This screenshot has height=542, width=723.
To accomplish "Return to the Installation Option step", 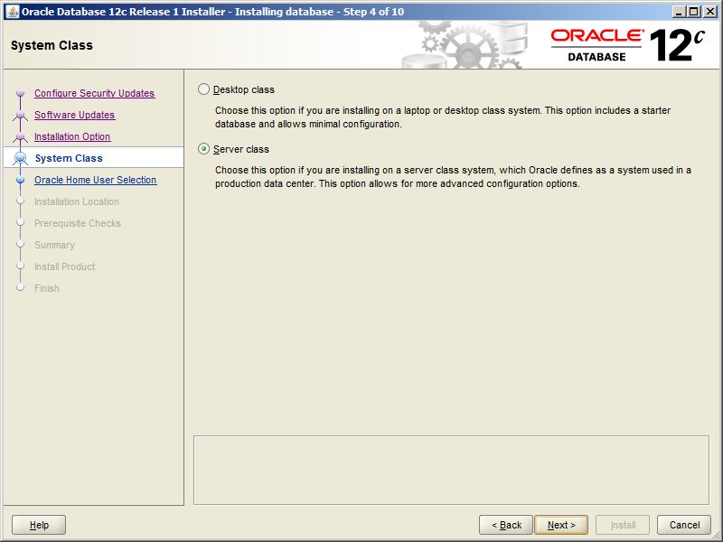I will [72, 136].
